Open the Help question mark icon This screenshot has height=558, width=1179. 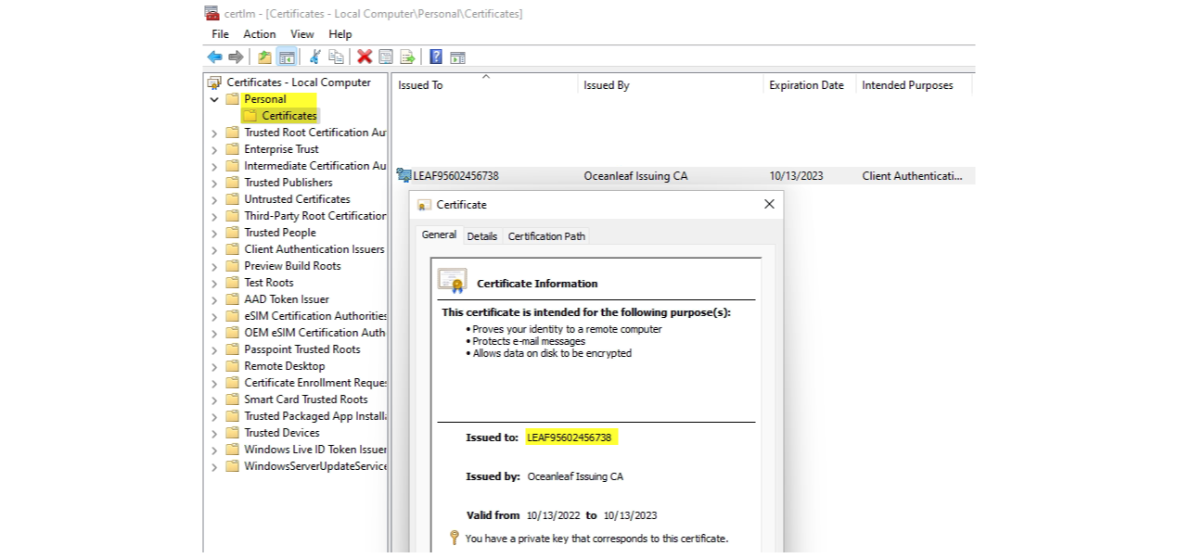[435, 57]
